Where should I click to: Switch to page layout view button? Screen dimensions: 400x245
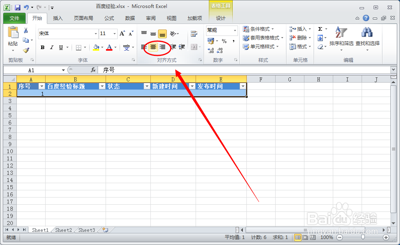coord(305,237)
